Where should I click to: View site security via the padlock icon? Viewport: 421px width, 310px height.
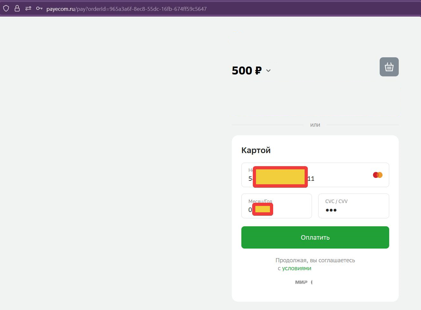click(17, 9)
